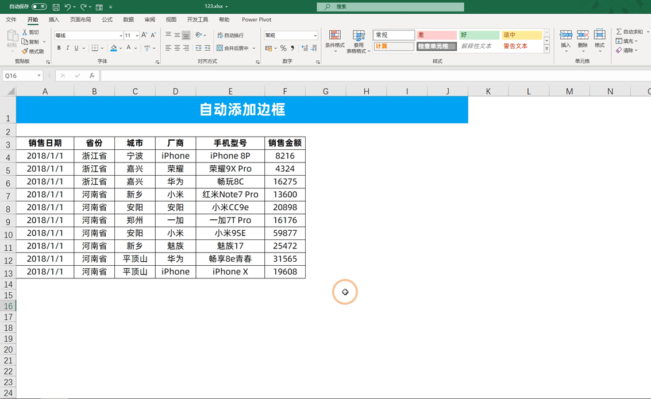Apply the 适中 (Neutral) cell style
Image resolution: width=651 pixels, height=399 pixels.
522,35
